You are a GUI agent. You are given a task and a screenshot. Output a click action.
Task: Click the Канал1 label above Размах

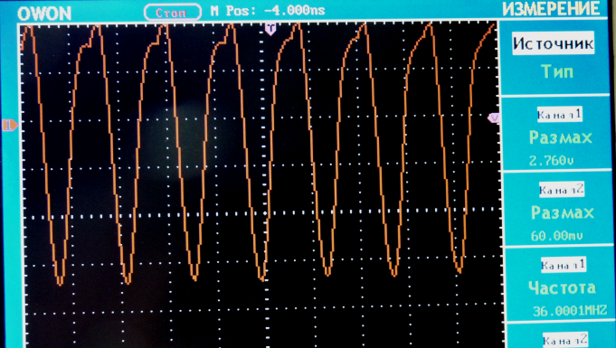coord(559,115)
